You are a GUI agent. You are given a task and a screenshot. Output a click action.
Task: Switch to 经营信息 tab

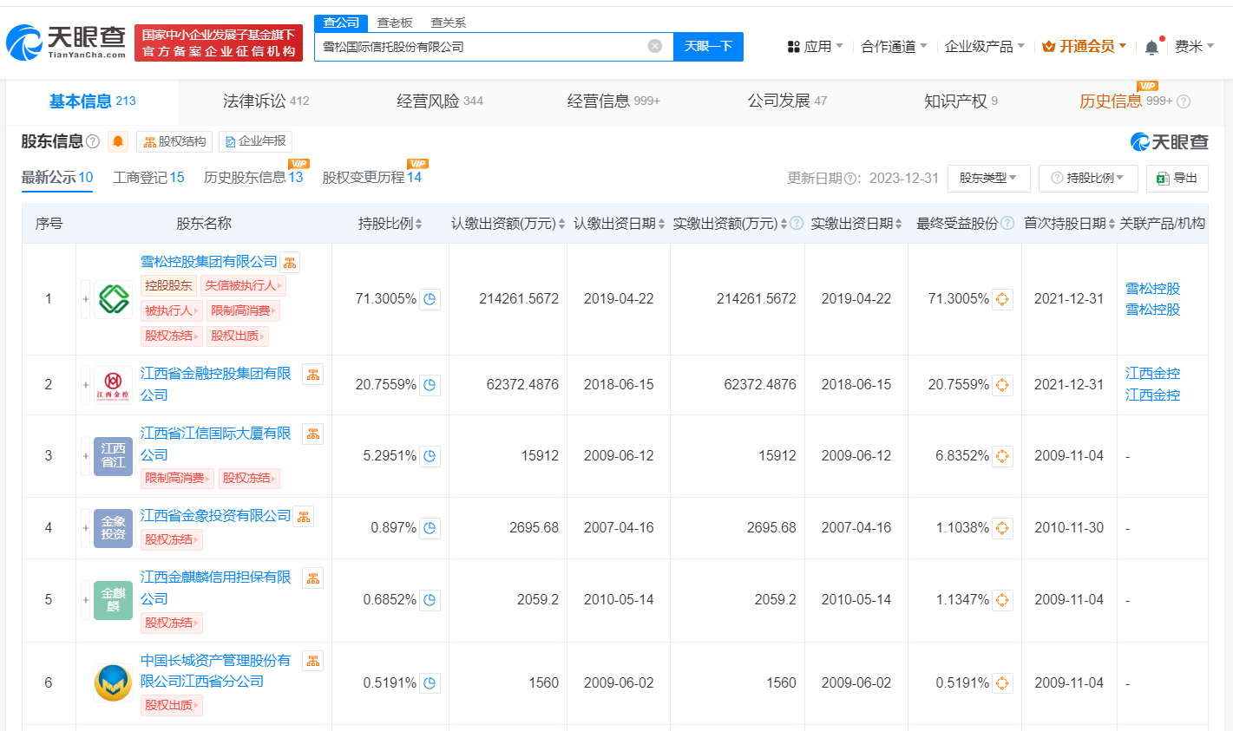click(x=613, y=101)
